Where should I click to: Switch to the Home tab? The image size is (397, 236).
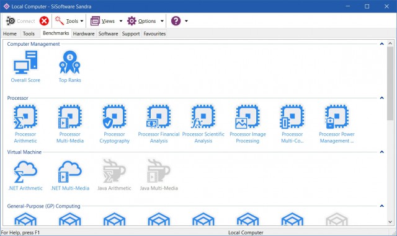pyautogui.click(x=10, y=33)
